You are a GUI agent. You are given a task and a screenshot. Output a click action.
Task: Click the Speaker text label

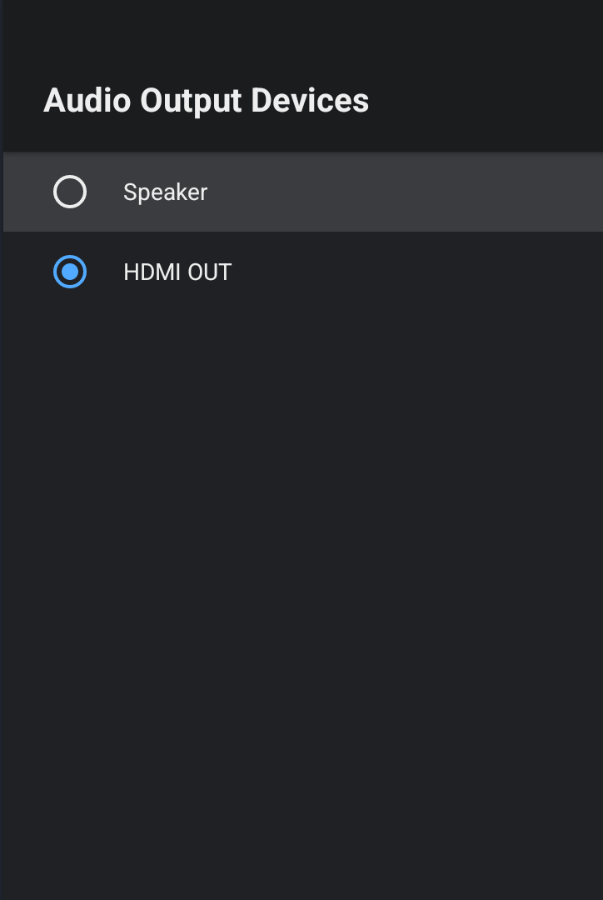coord(165,192)
